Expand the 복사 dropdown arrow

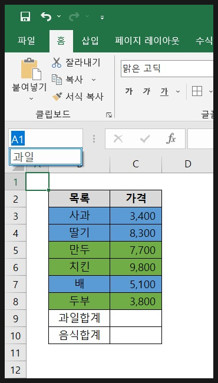[94, 80]
